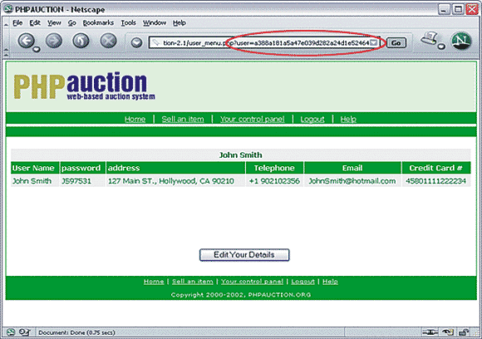Click the Forward navigation button
The height and width of the screenshot is (339, 482).
tap(54, 41)
